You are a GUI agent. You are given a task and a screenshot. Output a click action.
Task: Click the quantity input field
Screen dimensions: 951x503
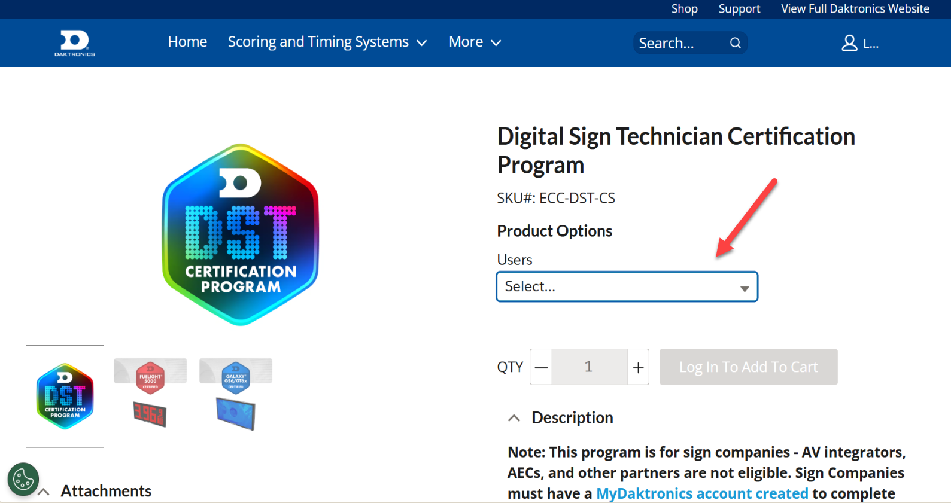(589, 367)
